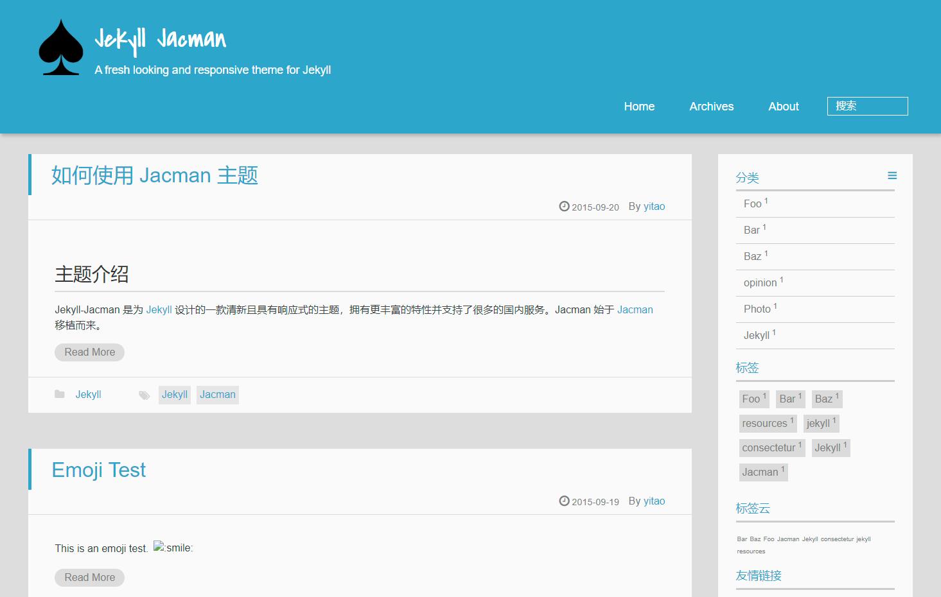Open the About page
The image size is (941, 597).
pos(783,107)
